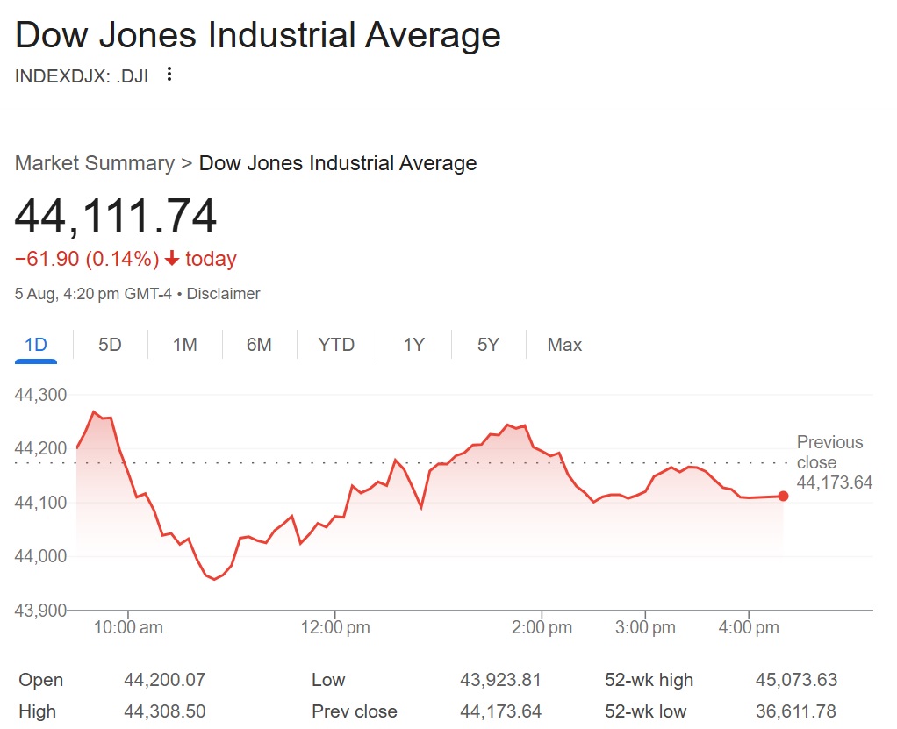Open the Market Summary breadcrumb link
Image resolution: width=897 pixels, height=729 pixels.
94,163
